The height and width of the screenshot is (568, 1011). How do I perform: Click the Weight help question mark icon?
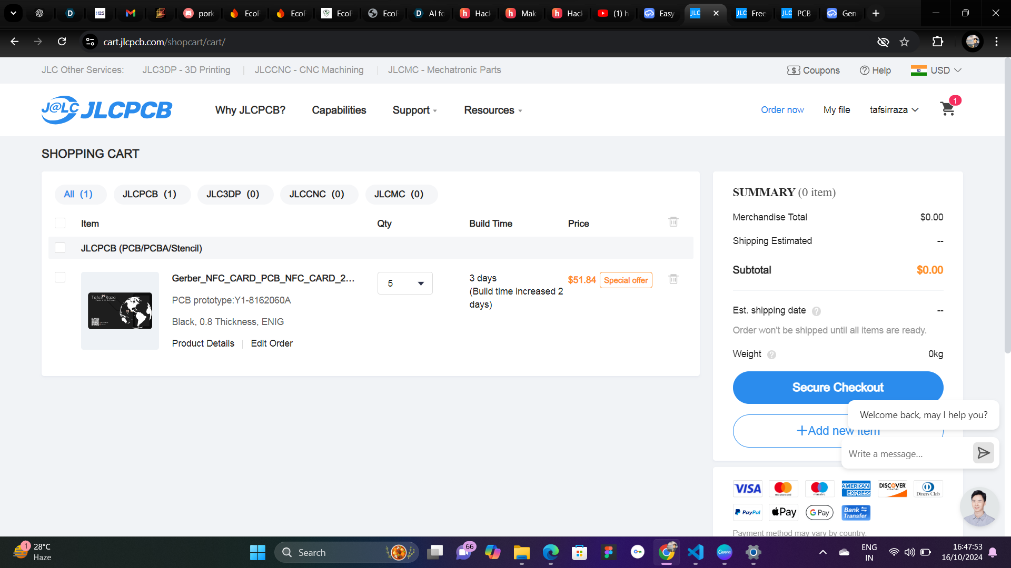771,354
